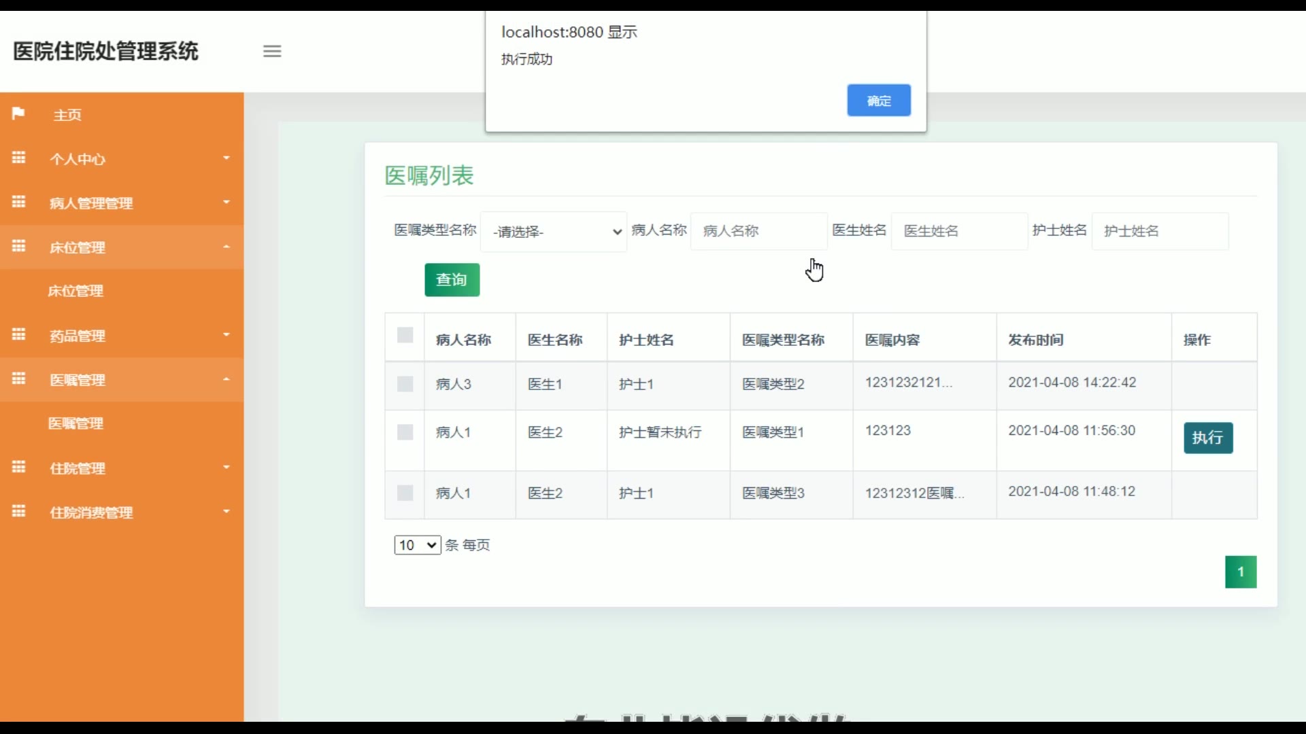Click grid icon next to 病人管理管理
Image resolution: width=1306 pixels, height=734 pixels.
(x=18, y=202)
